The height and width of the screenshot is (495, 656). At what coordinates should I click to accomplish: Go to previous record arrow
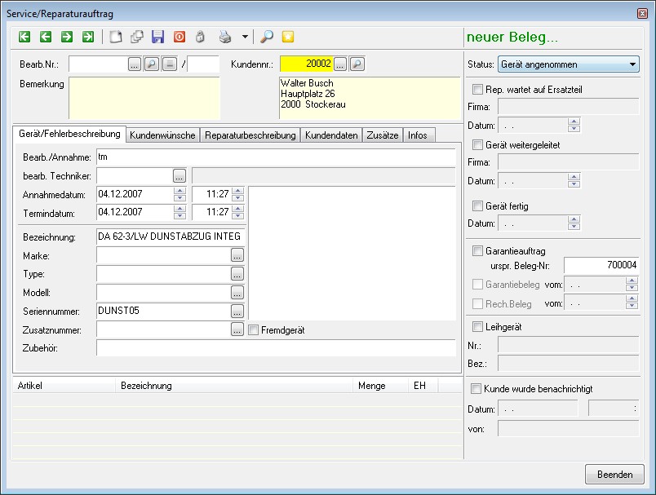tap(46, 37)
